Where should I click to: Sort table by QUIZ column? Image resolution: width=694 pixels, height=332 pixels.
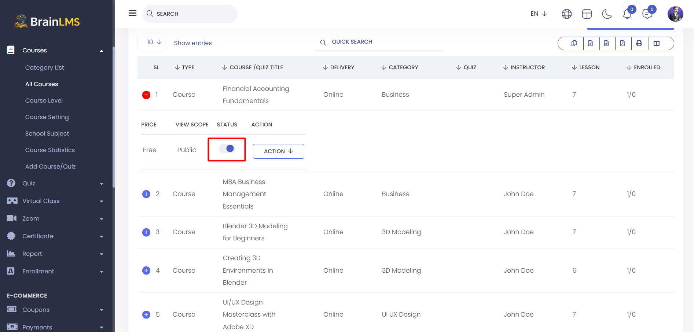pyautogui.click(x=466, y=67)
